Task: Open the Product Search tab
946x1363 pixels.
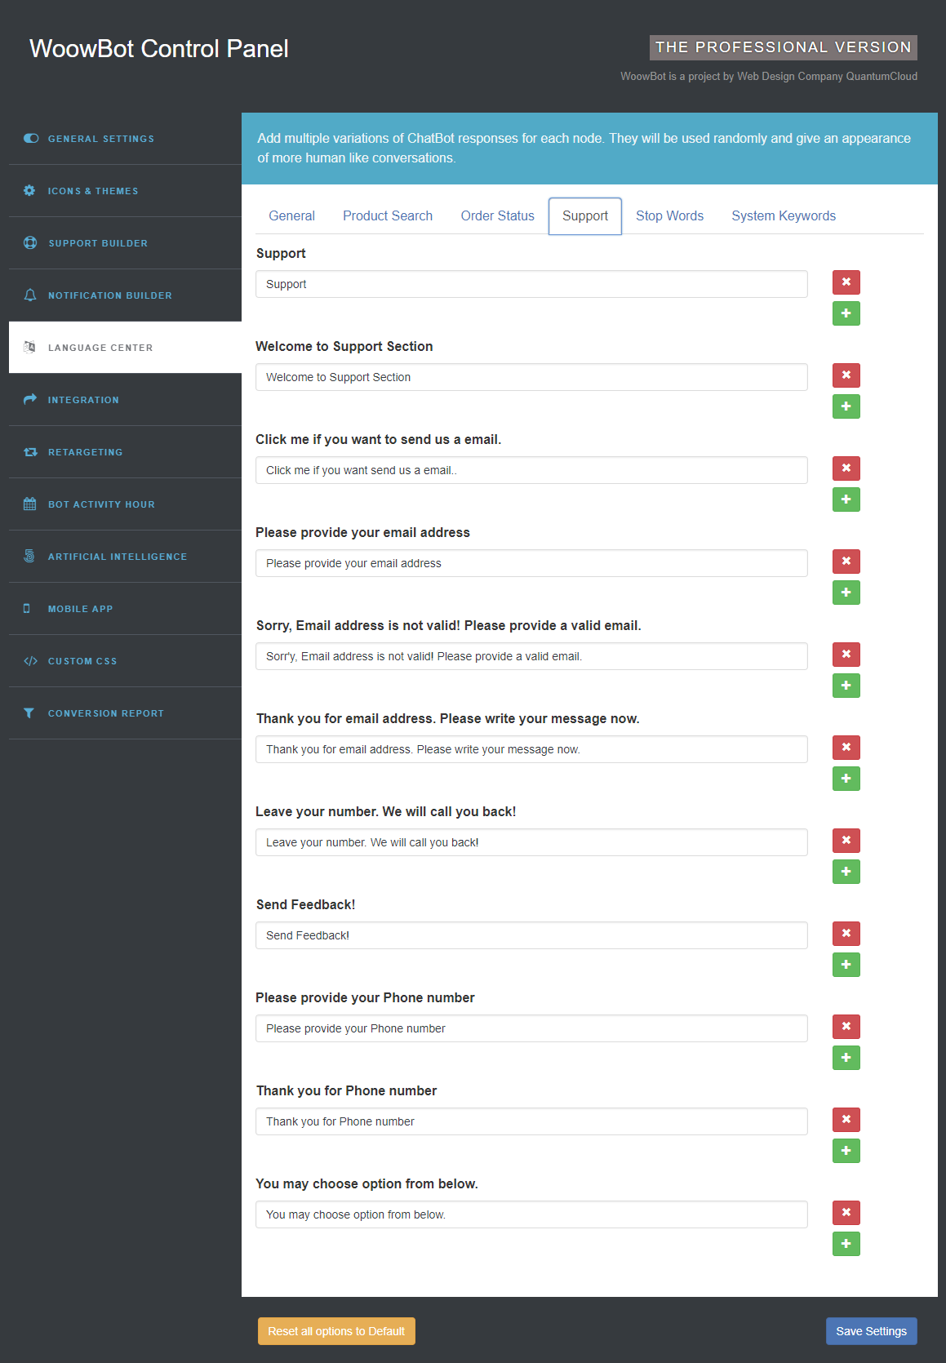Action: (x=388, y=215)
